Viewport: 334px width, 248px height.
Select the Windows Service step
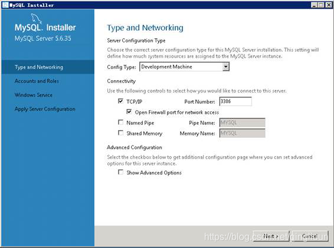tap(34, 95)
